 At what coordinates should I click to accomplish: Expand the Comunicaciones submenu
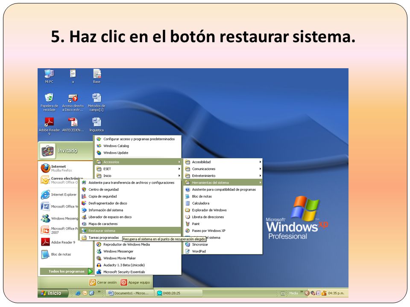pos(222,169)
